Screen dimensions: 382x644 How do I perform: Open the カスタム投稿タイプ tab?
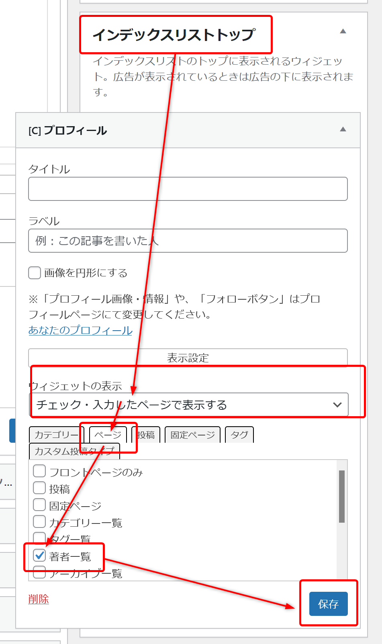[x=74, y=451]
